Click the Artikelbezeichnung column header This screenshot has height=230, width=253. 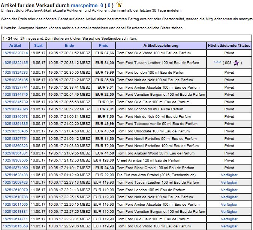(x=161, y=46)
